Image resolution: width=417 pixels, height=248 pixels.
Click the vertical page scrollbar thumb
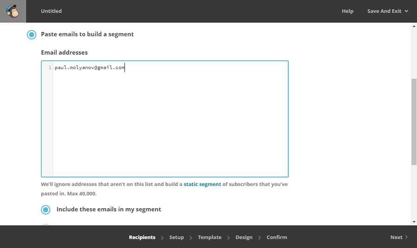tap(414, 122)
